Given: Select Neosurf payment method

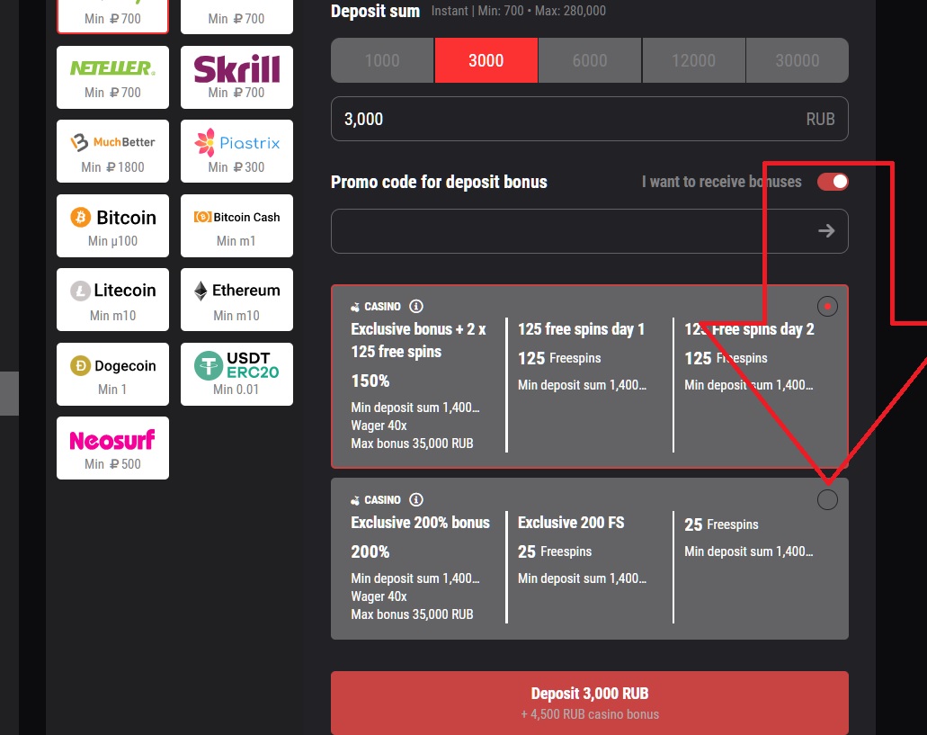Looking at the screenshot, I should click(x=112, y=448).
